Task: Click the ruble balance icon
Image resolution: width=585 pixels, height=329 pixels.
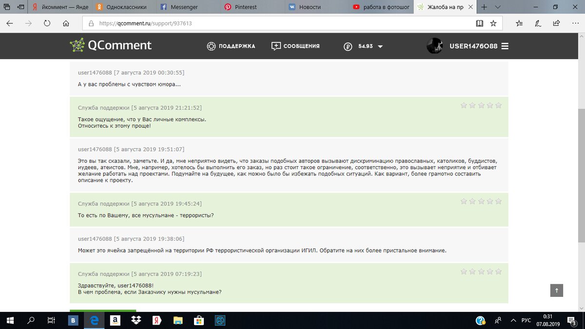Action: point(348,47)
